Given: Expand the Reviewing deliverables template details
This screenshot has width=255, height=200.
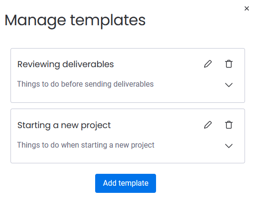Looking at the screenshot, I should pyautogui.click(x=229, y=85).
